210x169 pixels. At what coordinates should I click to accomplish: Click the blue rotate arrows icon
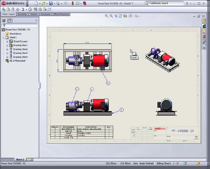click(120, 16)
